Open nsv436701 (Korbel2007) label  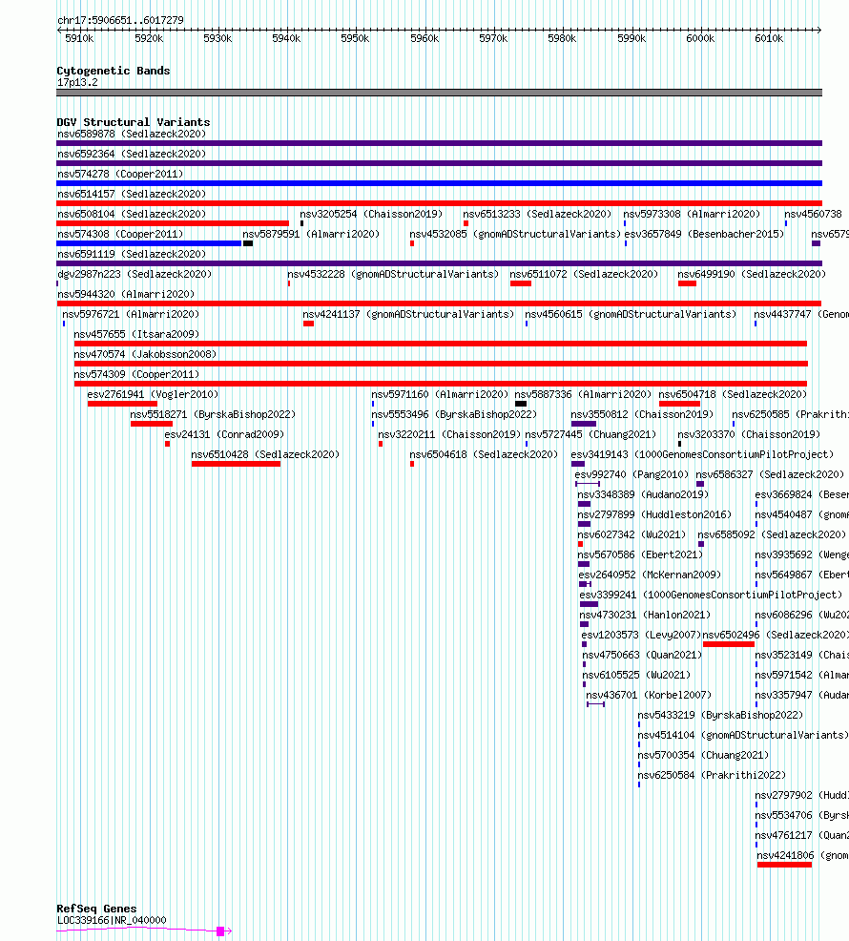click(649, 695)
